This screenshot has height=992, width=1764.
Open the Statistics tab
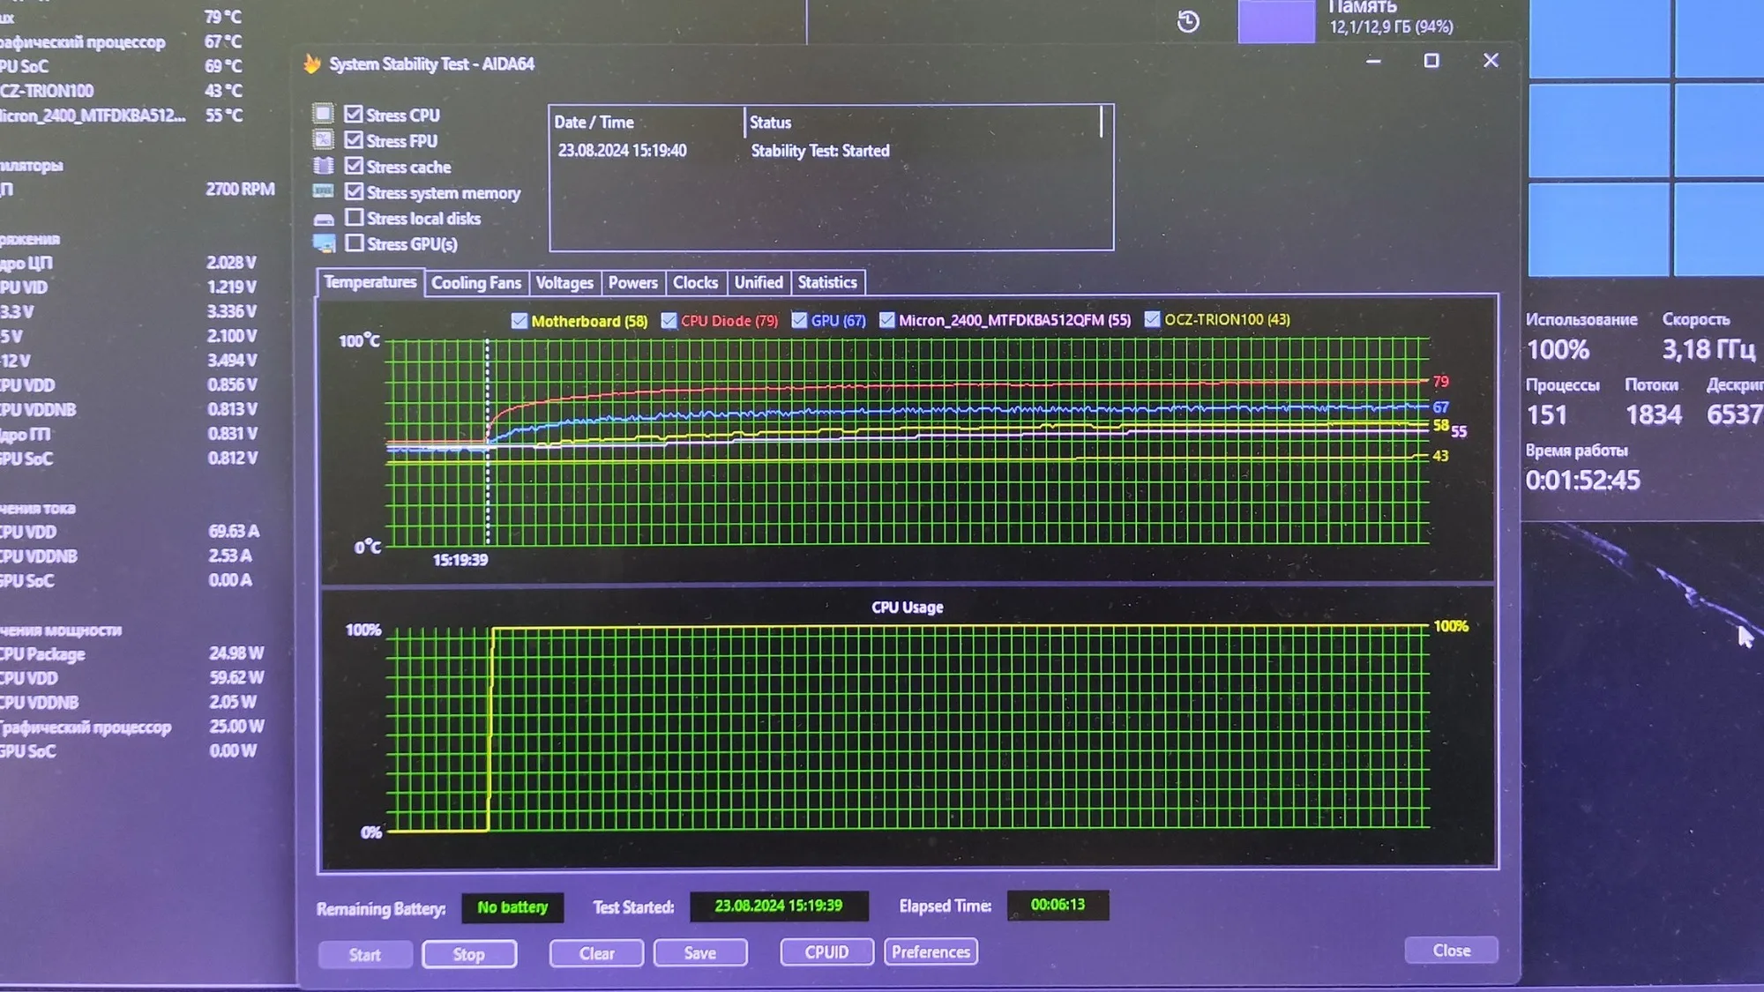click(x=826, y=283)
